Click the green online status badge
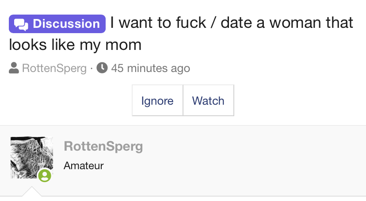This screenshot has height=201, width=366. 45,175
